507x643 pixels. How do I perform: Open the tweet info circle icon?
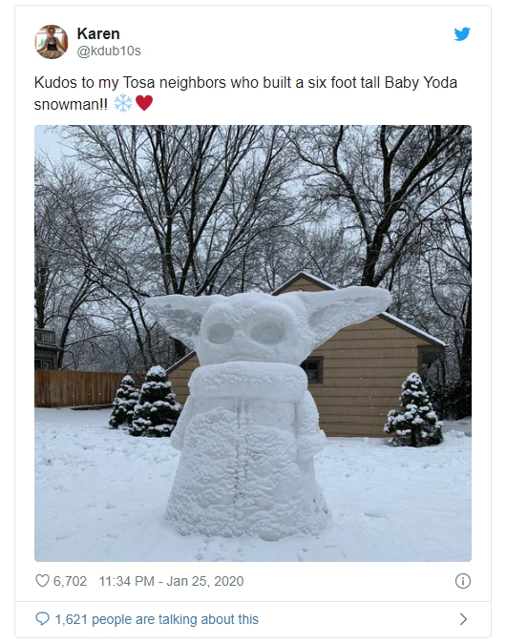(x=463, y=581)
